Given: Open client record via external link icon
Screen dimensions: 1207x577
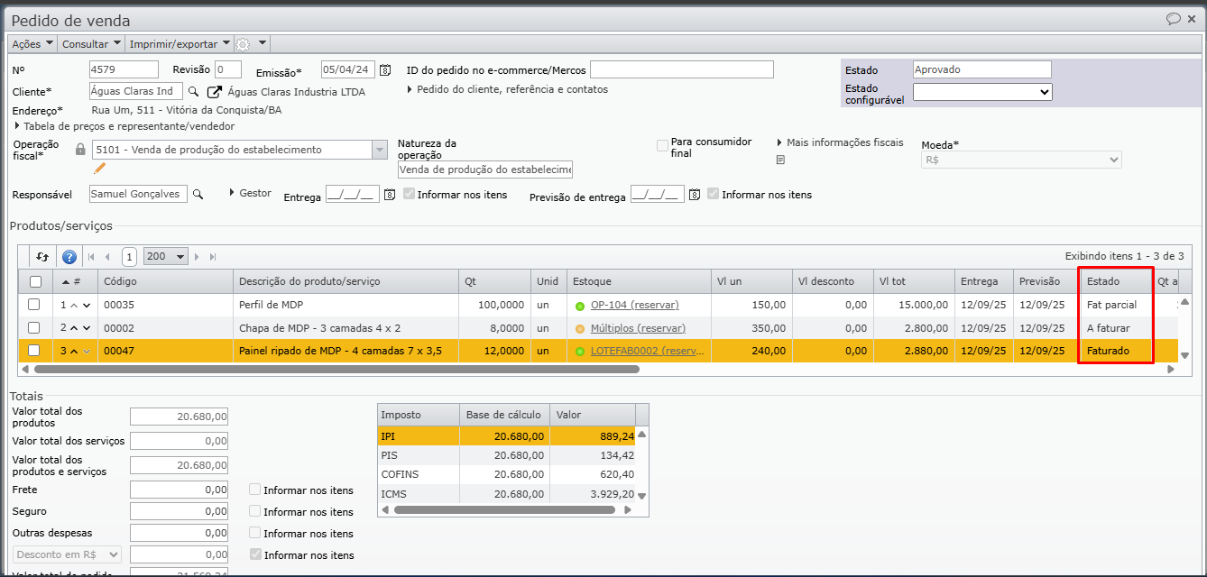Looking at the screenshot, I should pyautogui.click(x=215, y=91).
